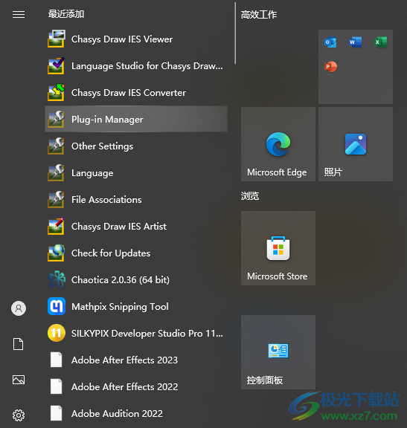The width and height of the screenshot is (407, 428).
Task: Click the File Associations wrench icon
Action: pyautogui.click(x=57, y=199)
